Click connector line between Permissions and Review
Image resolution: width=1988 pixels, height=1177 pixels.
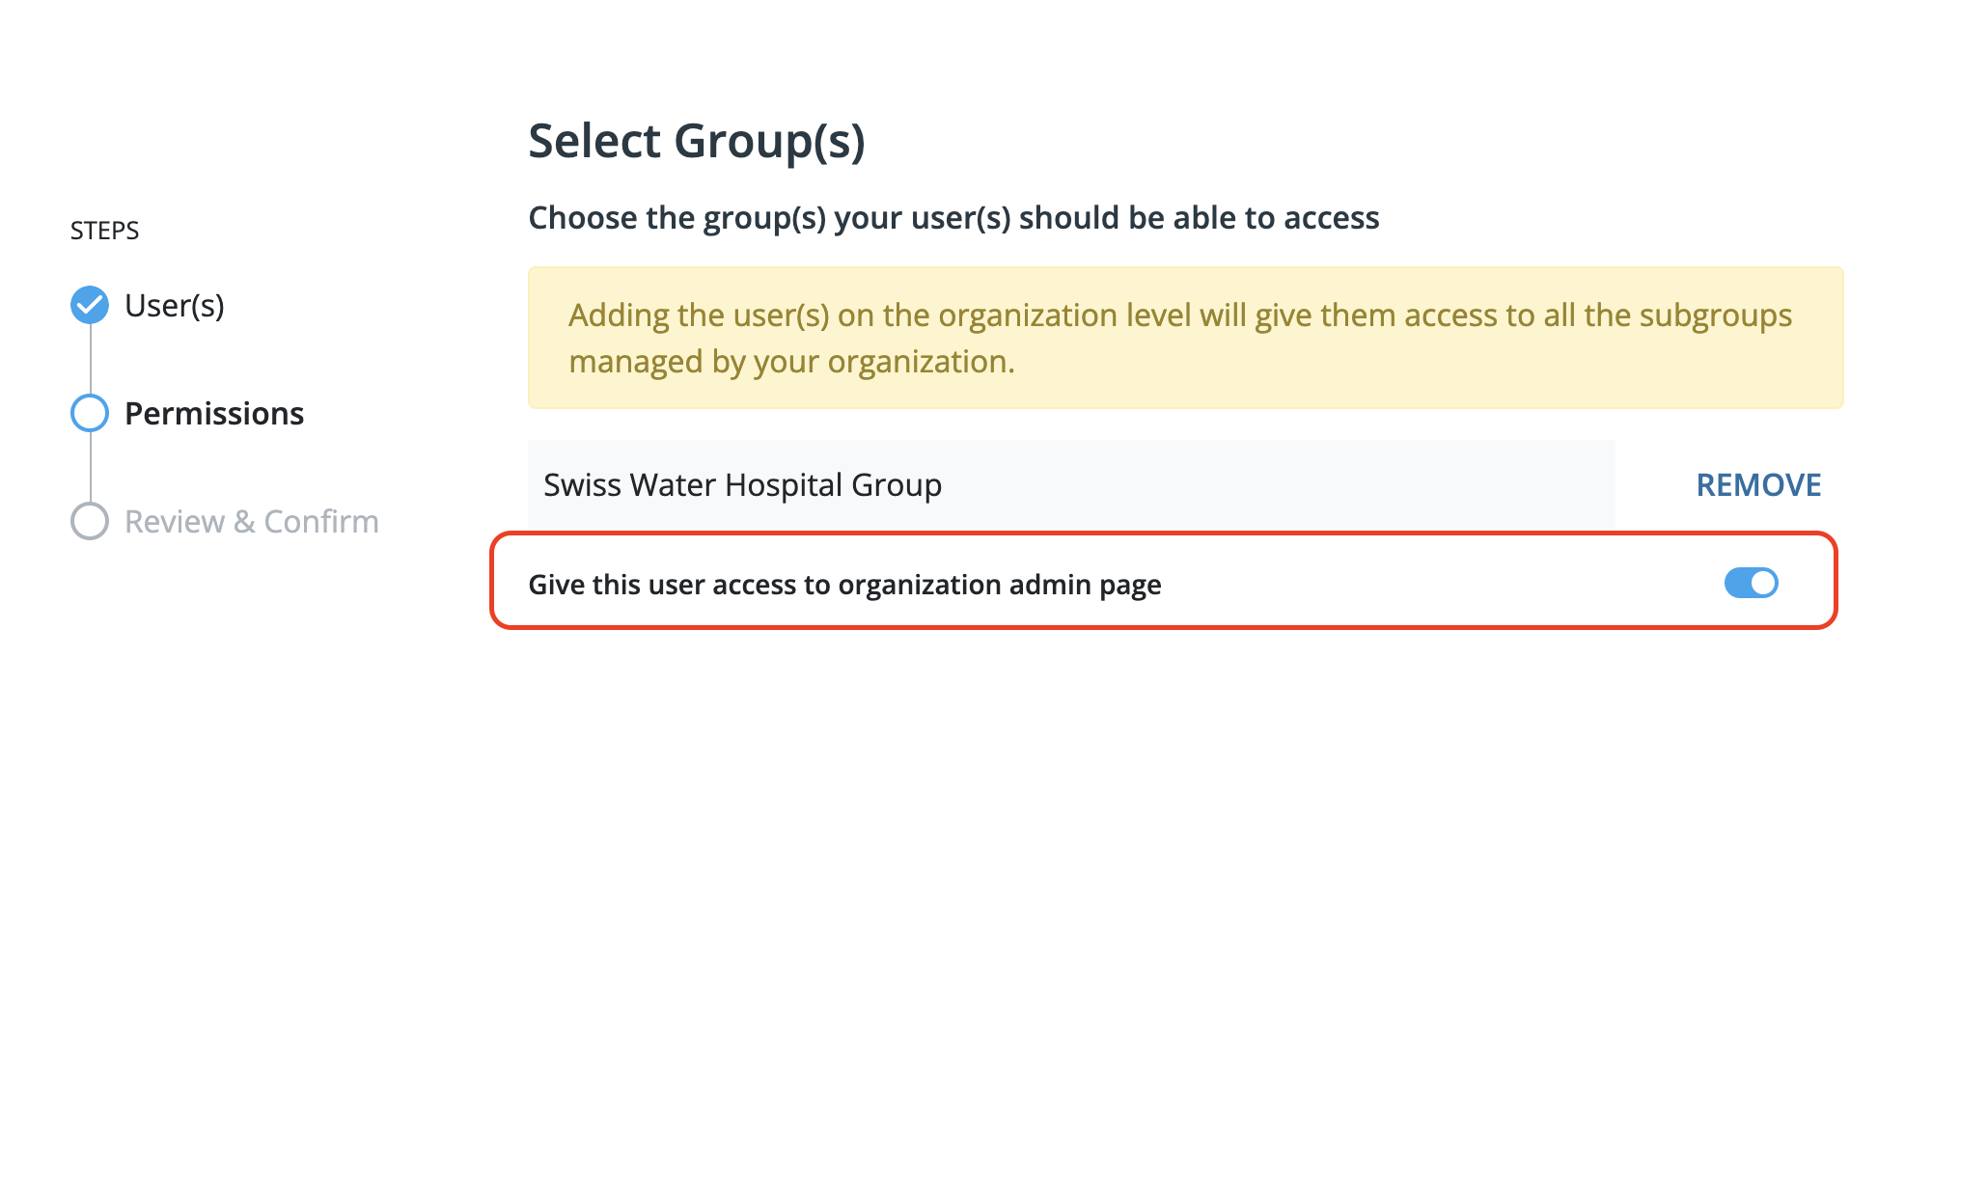point(90,467)
